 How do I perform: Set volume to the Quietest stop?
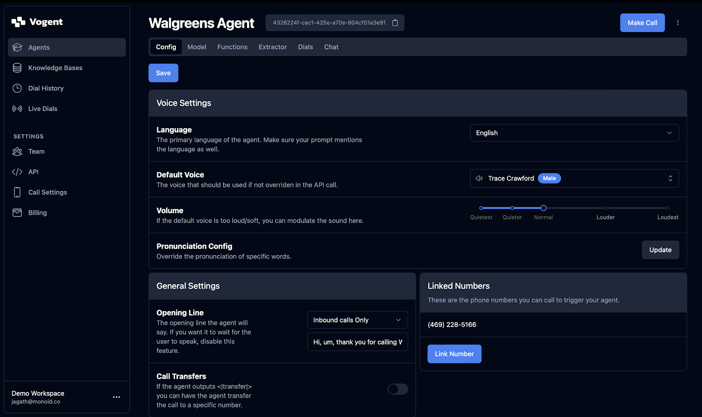pos(481,208)
